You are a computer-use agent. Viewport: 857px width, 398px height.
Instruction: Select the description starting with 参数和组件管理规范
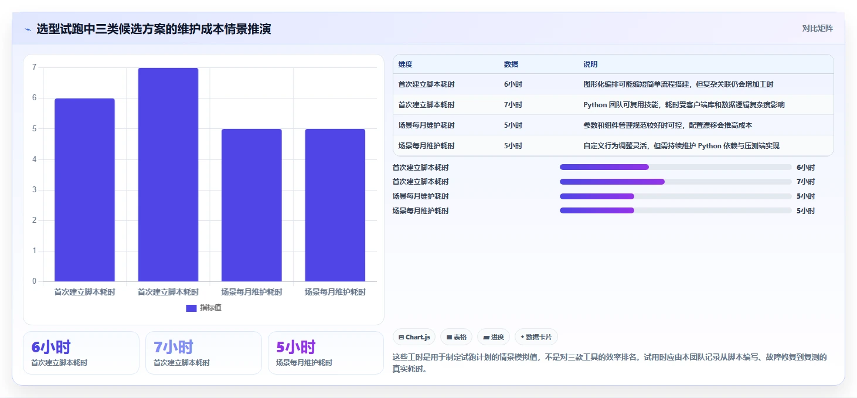coord(668,125)
